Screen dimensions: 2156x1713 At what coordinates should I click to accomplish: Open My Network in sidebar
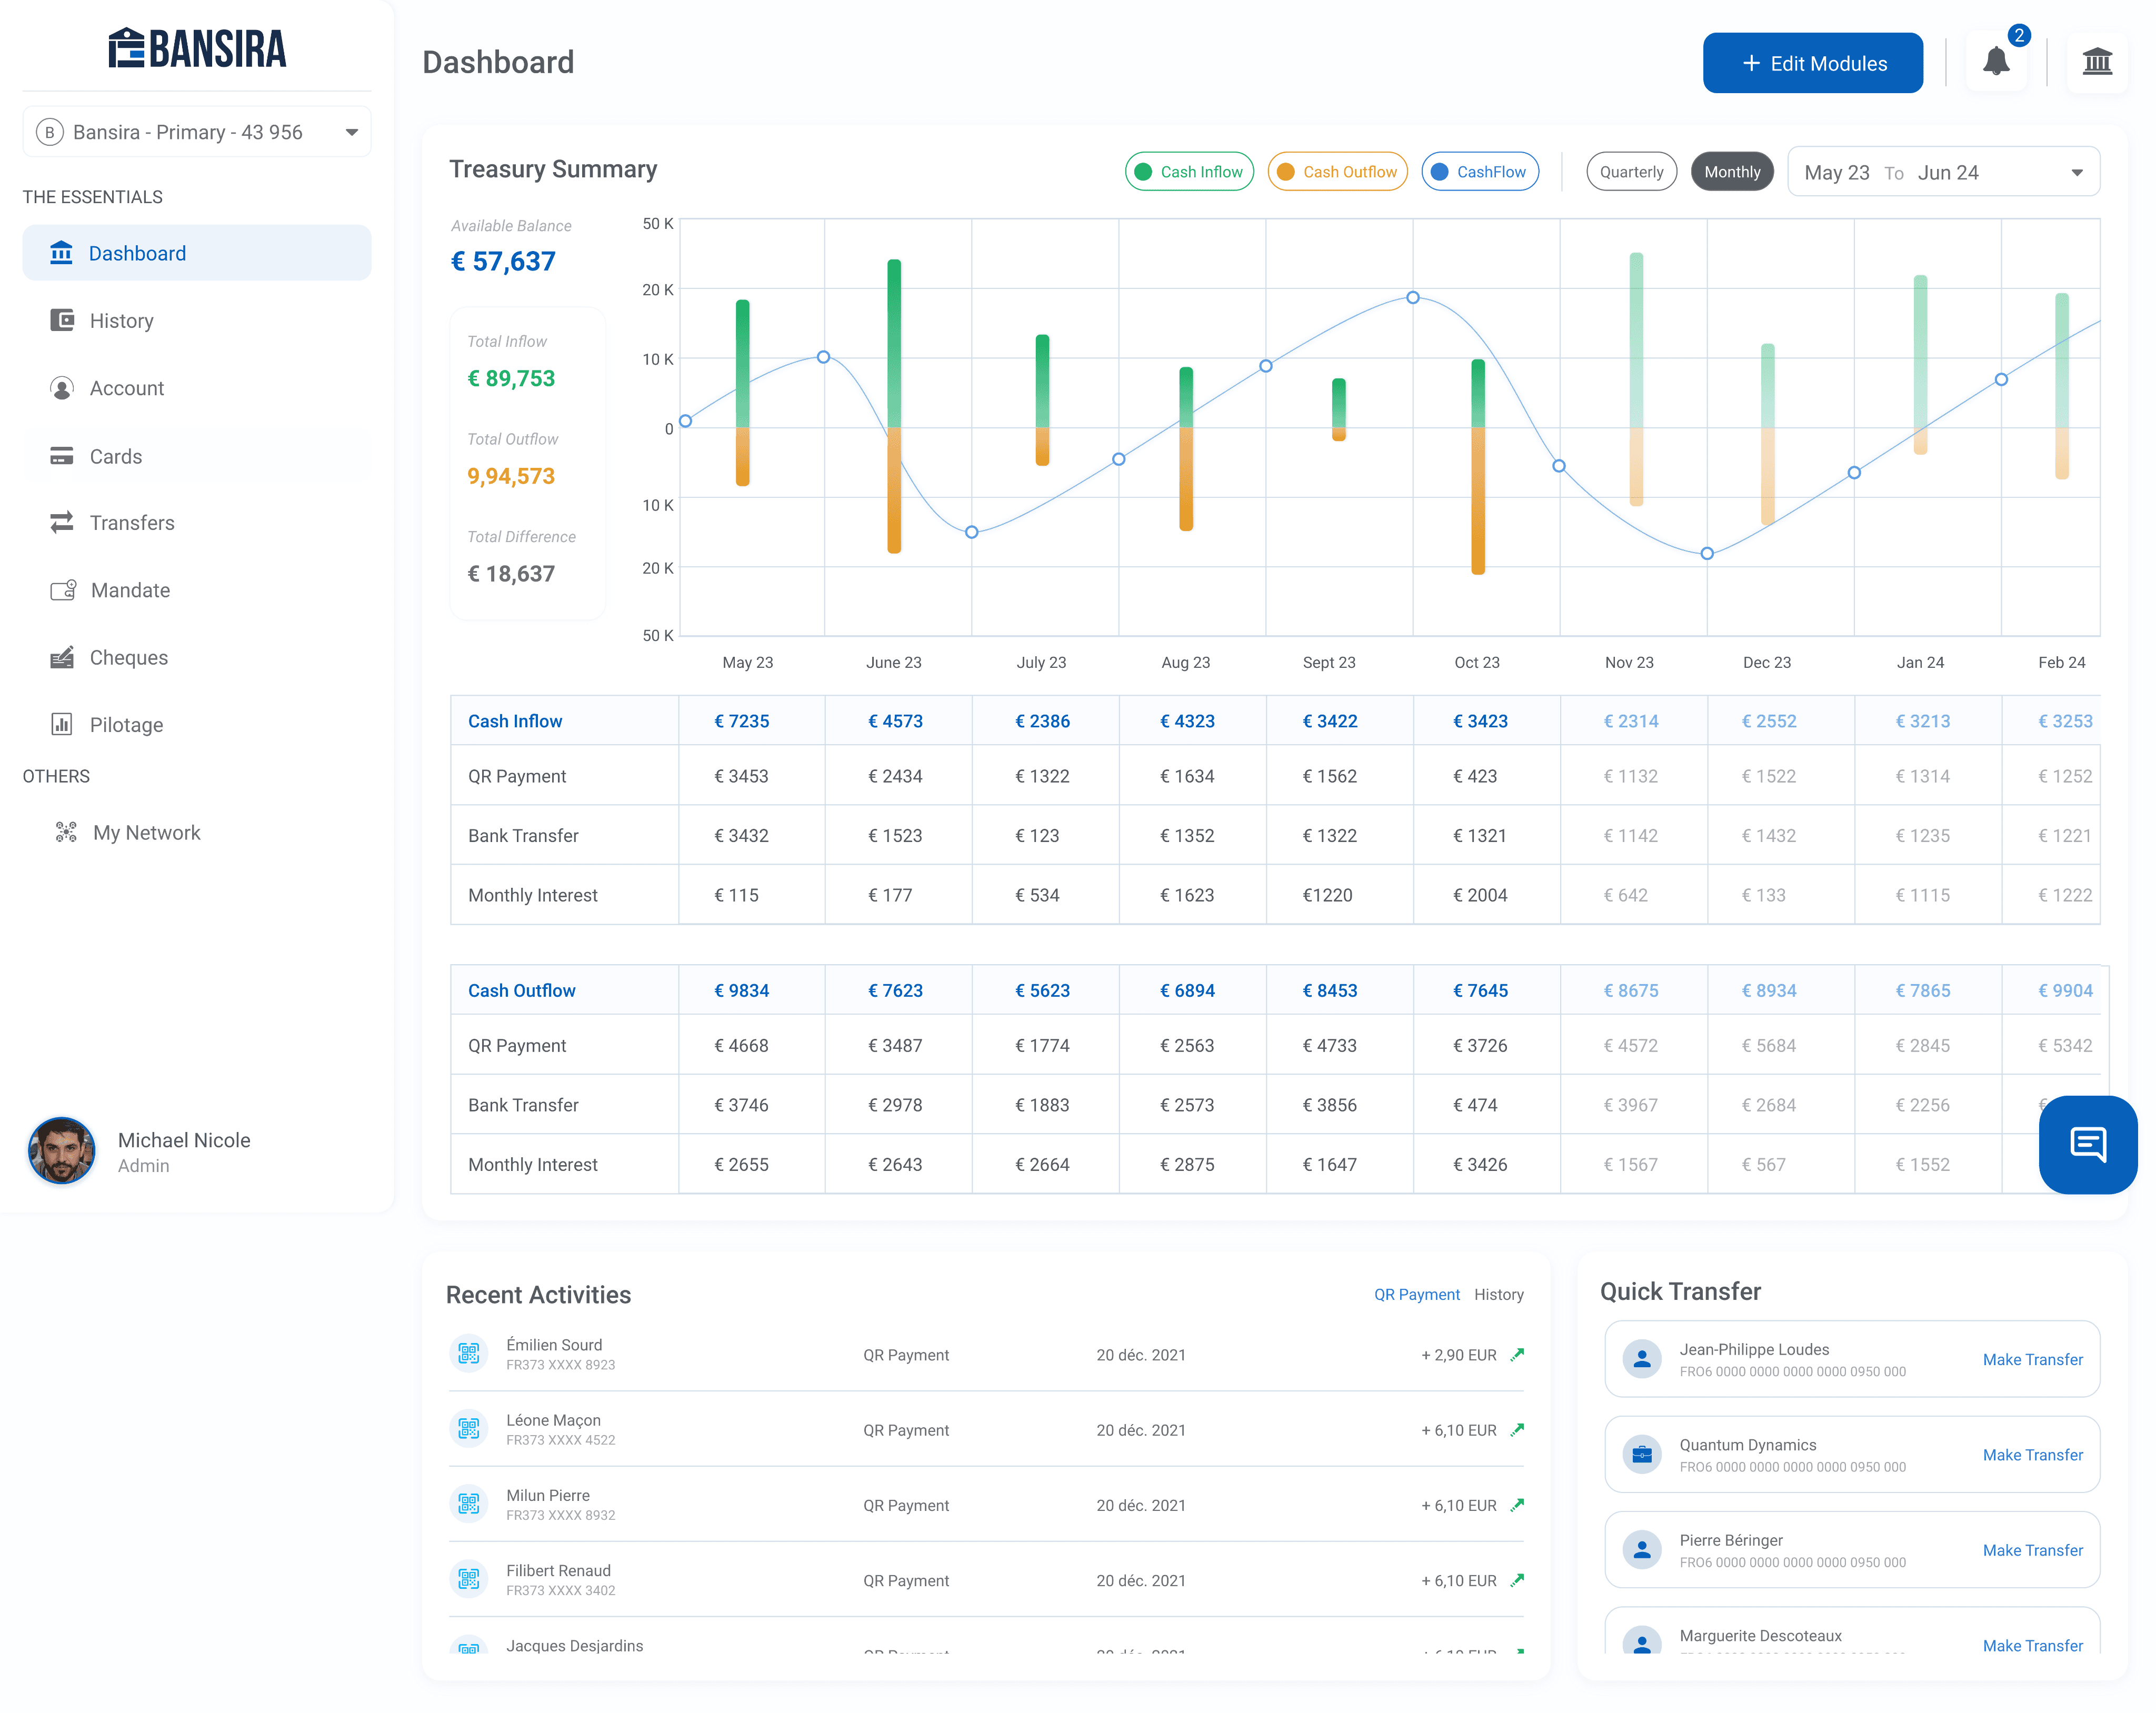pyautogui.click(x=196, y=832)
